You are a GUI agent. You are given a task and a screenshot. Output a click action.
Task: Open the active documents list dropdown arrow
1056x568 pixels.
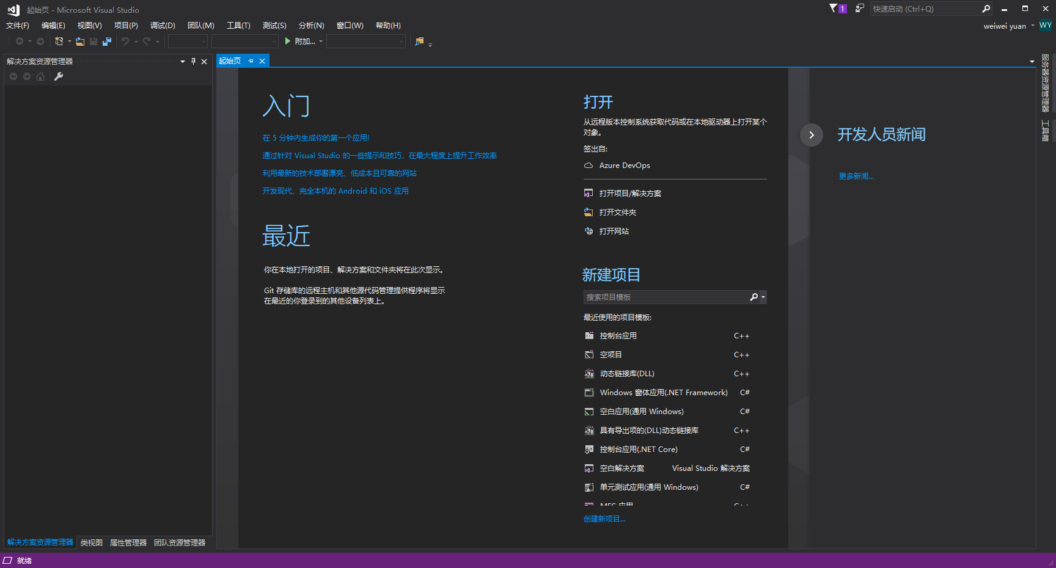click(x=1032, y=61)
